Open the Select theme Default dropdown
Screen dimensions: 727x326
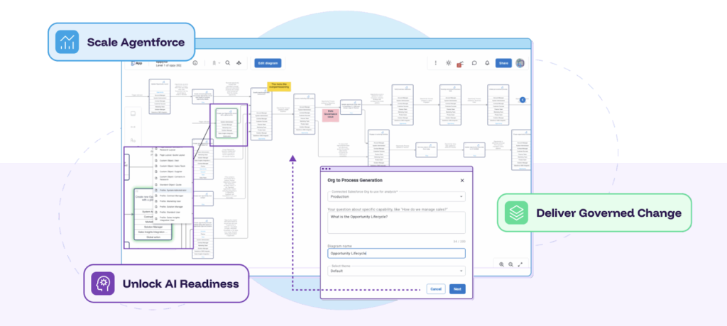click(x=396, y=271)
